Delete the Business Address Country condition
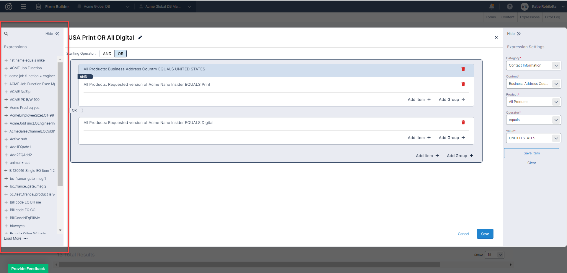This screenshot has width=567, height=273. coord(463,69)
